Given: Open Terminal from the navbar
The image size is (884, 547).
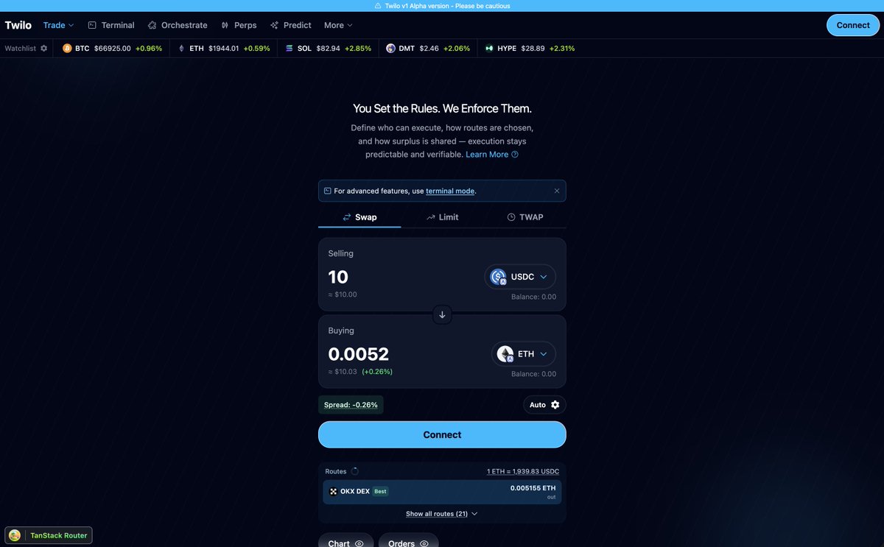Looking at the screenshot, I should [111, 25].
